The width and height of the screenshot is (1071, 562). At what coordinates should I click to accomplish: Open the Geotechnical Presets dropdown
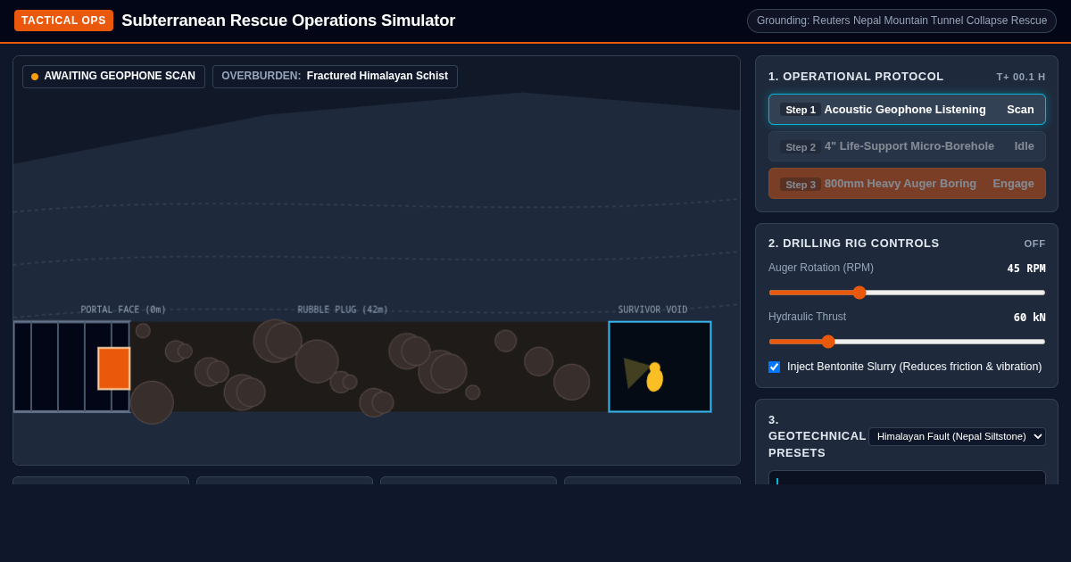pos(957,436)
